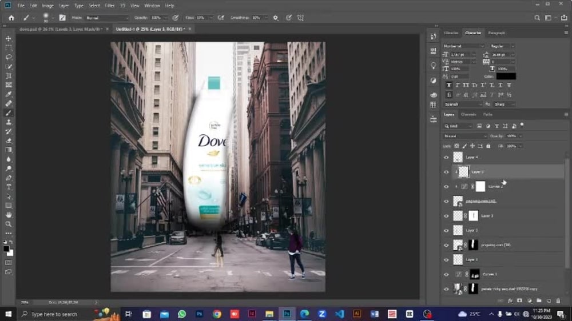Select the Eyedropper tool
Image resolution: width=572 pixels, height=321 pixels.
(x=9, y=94)
